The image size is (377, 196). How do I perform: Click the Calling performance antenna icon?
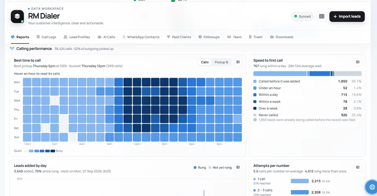point(12,49)
